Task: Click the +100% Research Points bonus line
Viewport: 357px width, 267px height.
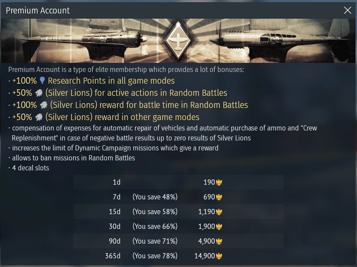Action: [x=111, y=81]
